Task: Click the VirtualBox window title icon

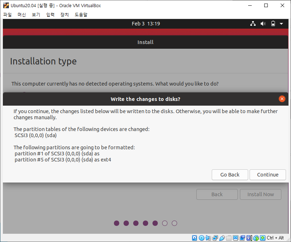Action: point(6,5)
